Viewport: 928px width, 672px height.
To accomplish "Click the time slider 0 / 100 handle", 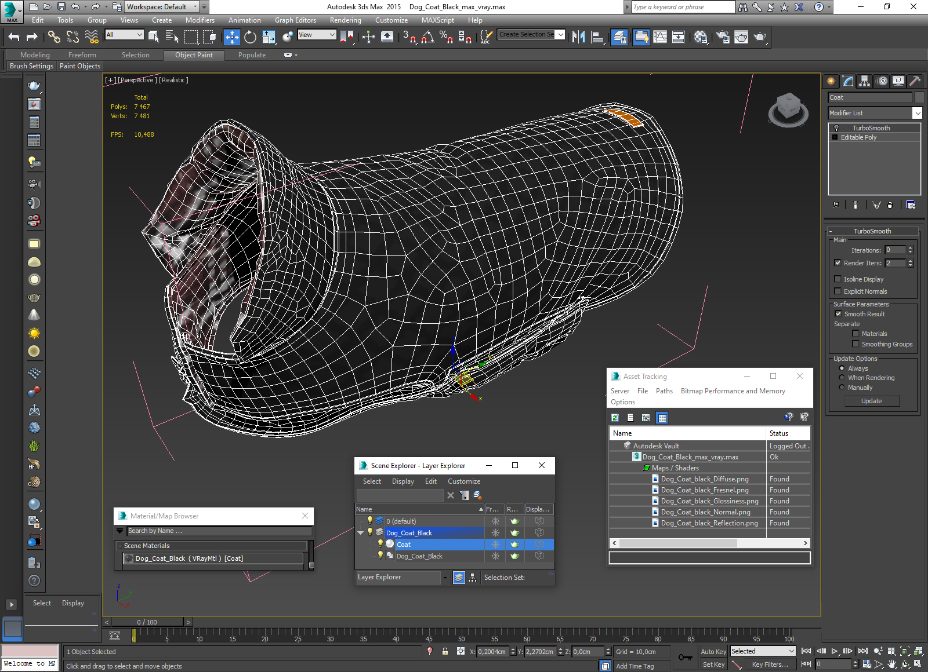I will click(147, 622).
